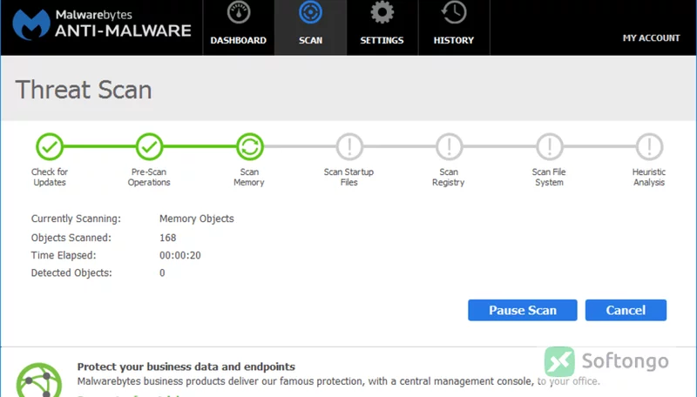
Task: Click the 'Scan Startup Files' step label
Action: pyautogui.click(x=349, y=178)
